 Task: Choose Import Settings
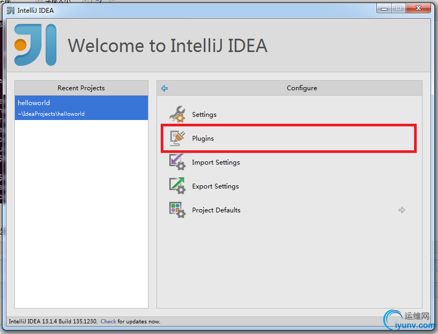click(x=216, y=162)
